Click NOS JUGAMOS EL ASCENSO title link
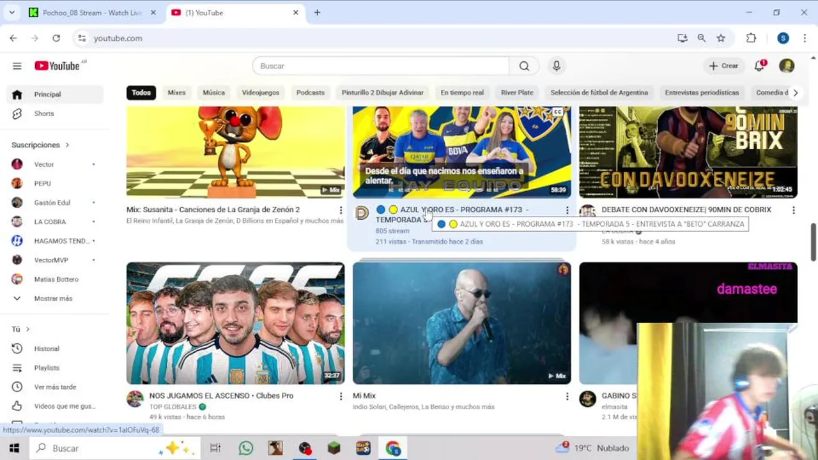This screenshot has width=818, height=460. pyautogui.click(x=221, y=396)
